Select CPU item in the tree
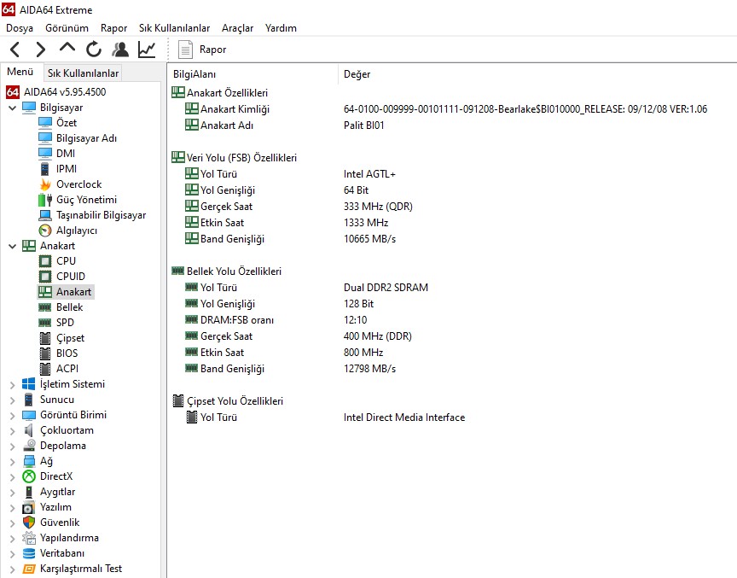Image resolution: width=737 pixels, height=578 pixels. coord(66,261)
